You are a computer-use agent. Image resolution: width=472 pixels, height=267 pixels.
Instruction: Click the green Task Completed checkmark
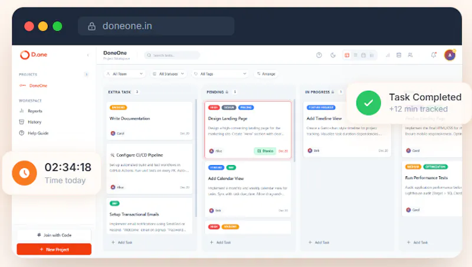[368, 103]
